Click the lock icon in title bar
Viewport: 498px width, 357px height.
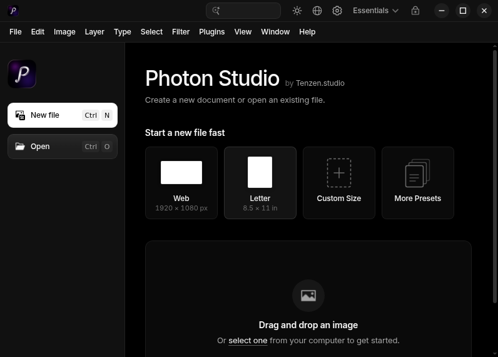click(415, 11)
